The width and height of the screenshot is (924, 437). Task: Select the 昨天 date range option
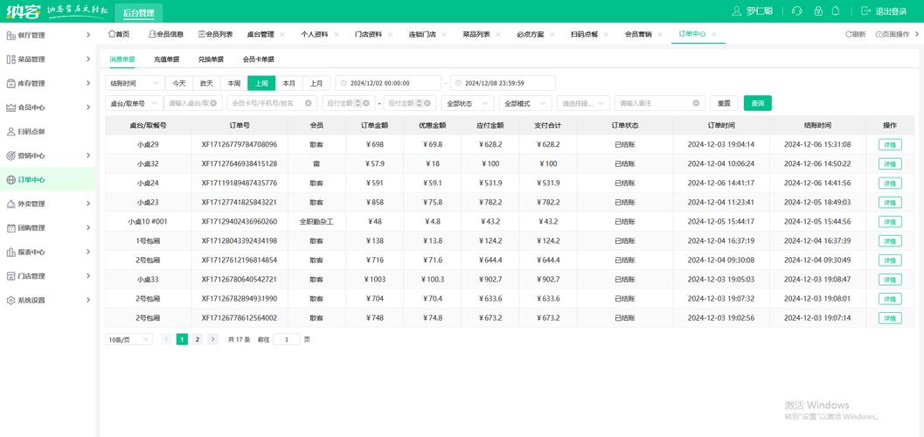pos(206,83)
